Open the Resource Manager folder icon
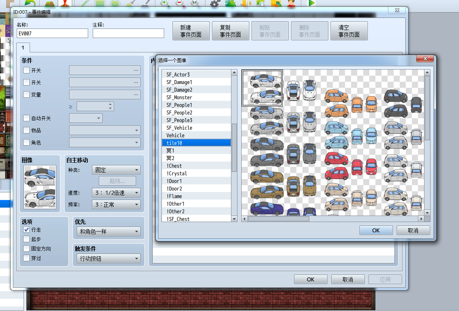The image size is (459, 311). 276,3
